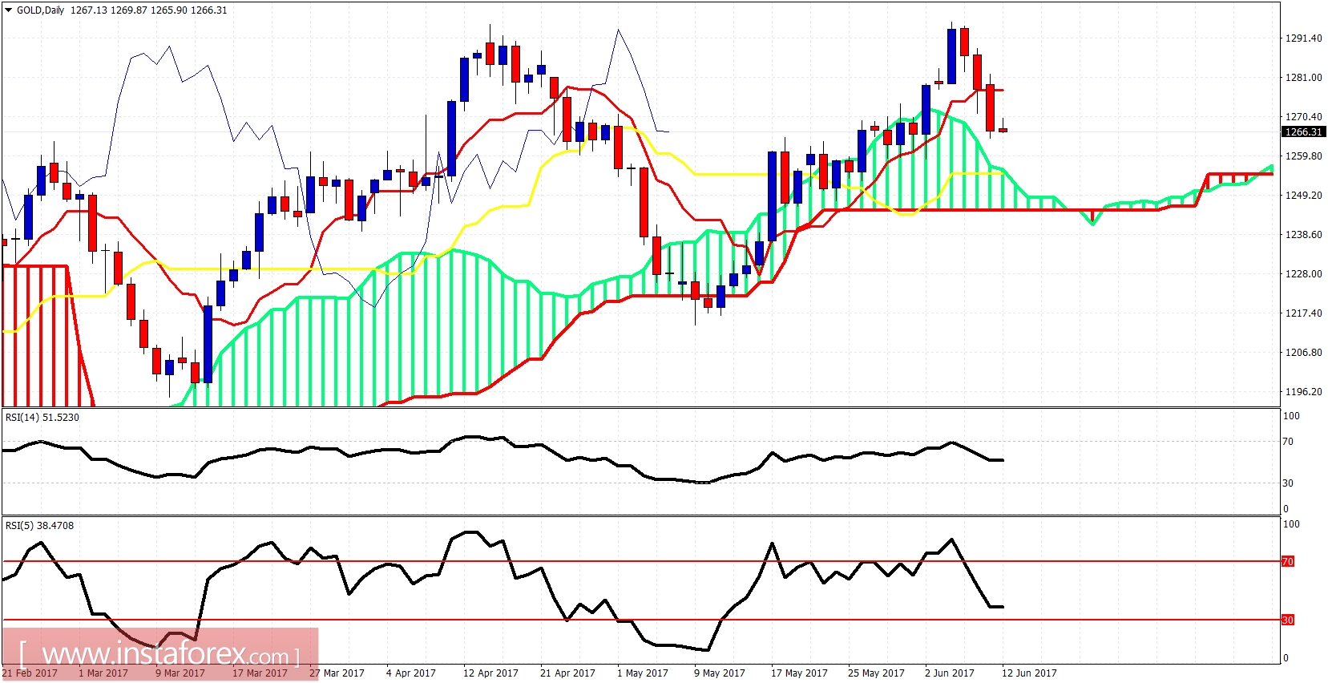Click the RSI(5) 38.4708 indicator label

[x=39, y=526]
